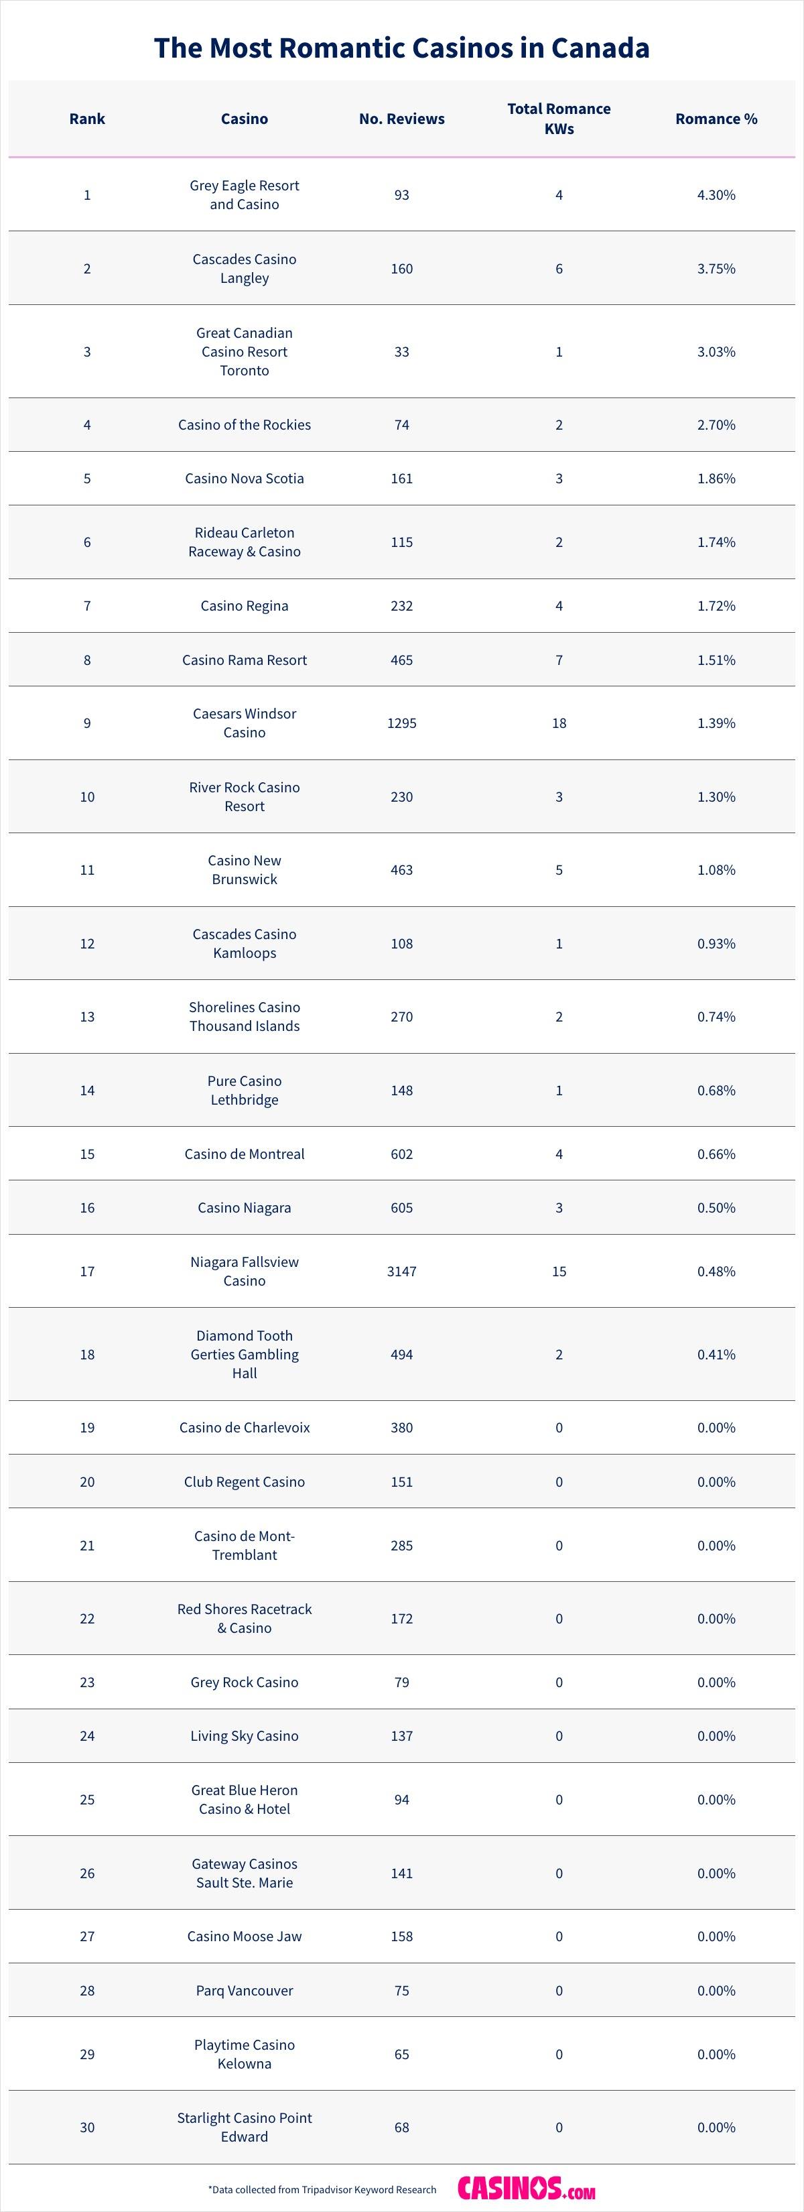The width and height of the screenshot is (804, 2212).
Task: Select the Cascades Casino Langley entry
Action: [x=245, y=269]
